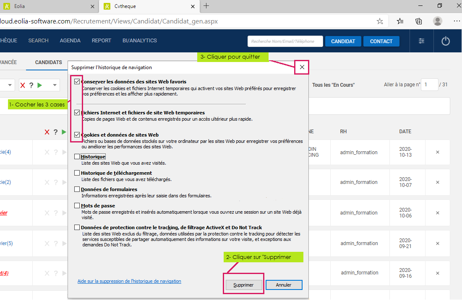Enable the Historique checkbox

(77, 157)
